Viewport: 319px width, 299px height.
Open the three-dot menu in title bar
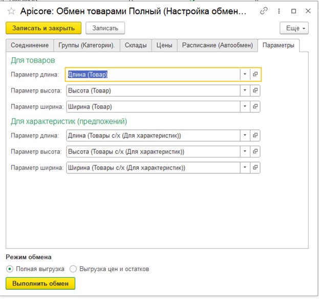click(x=279, y=11)
